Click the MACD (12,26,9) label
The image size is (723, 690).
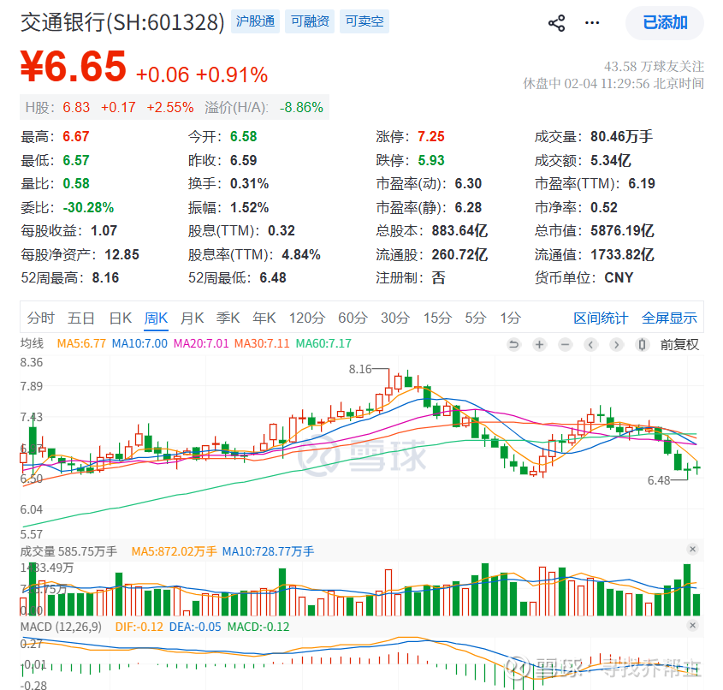point(61,628)
